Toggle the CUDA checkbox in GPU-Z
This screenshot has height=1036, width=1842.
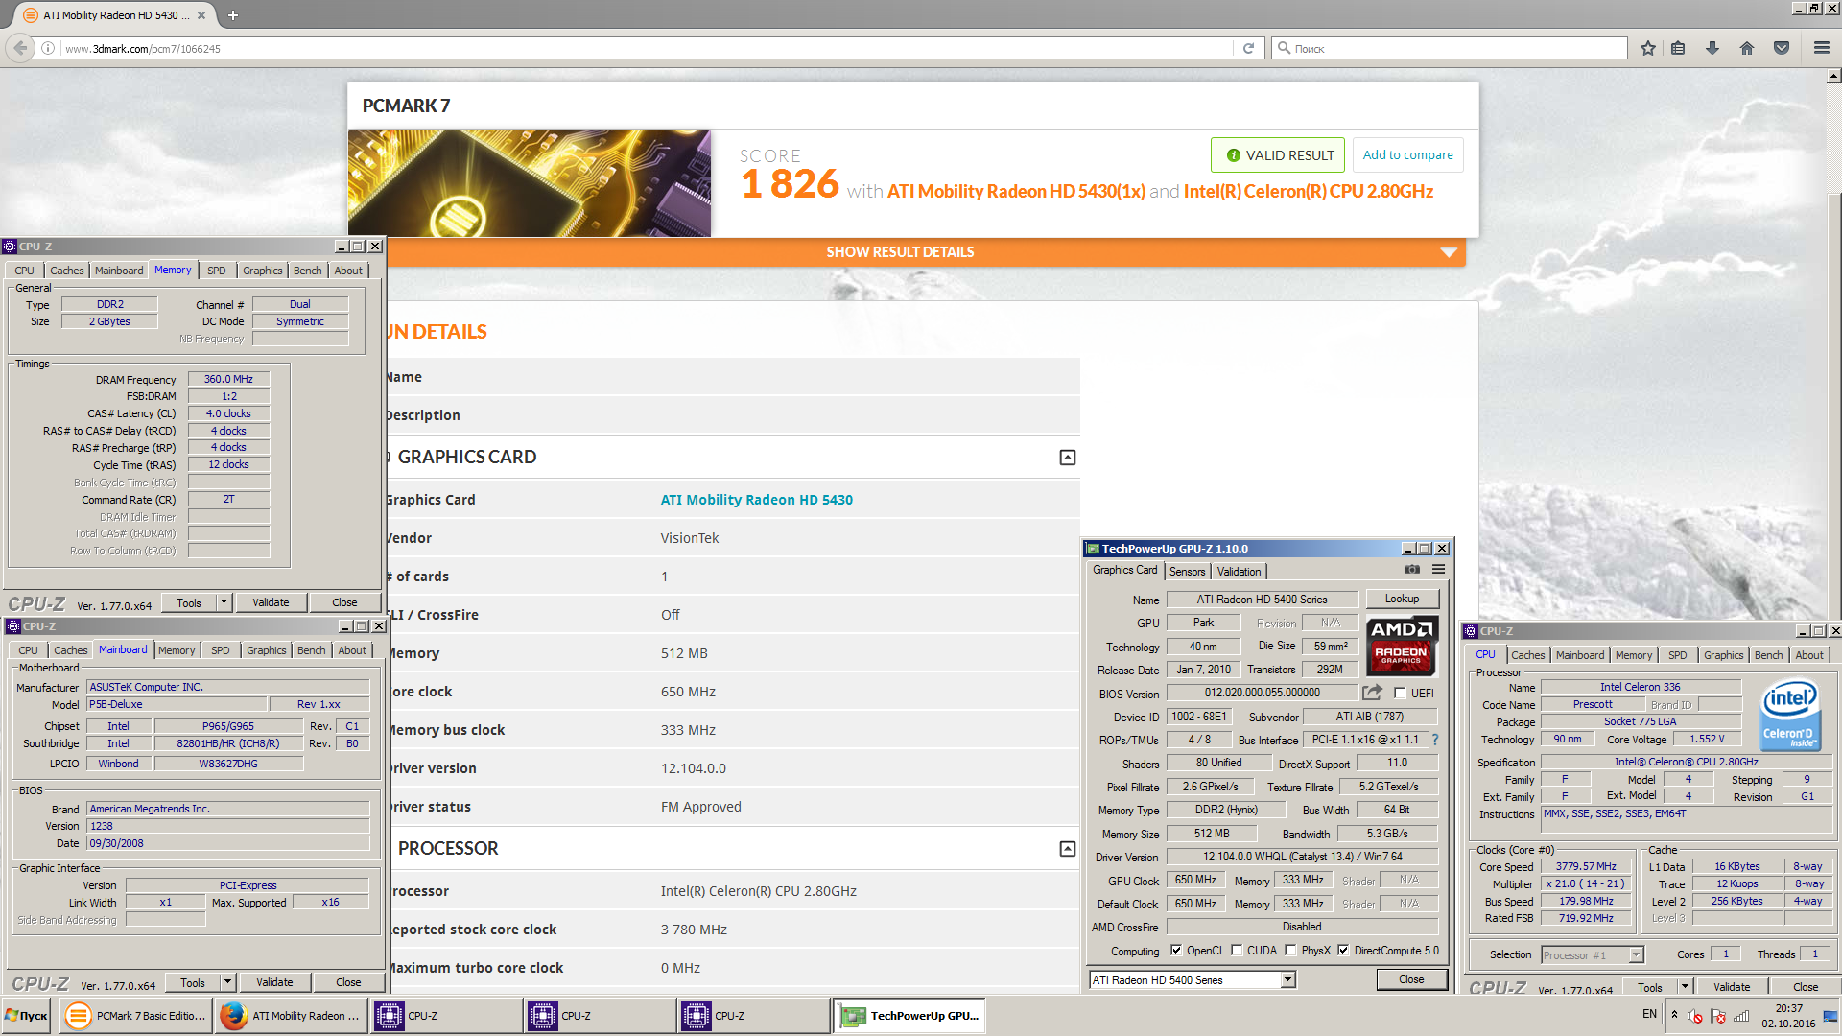1238,951
